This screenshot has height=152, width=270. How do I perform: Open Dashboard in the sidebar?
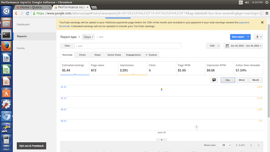(x=23, y=24)
